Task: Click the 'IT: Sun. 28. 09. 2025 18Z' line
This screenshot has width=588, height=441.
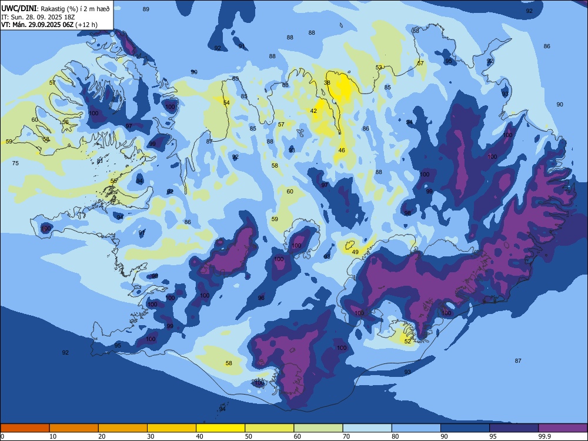Action: (38, 17)
